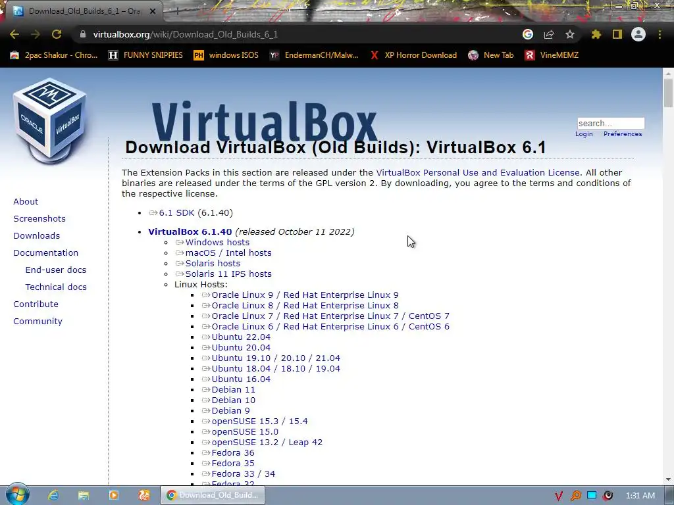Download the Debian 9 package
Viewport: 674px width, 505px height.
230,411
